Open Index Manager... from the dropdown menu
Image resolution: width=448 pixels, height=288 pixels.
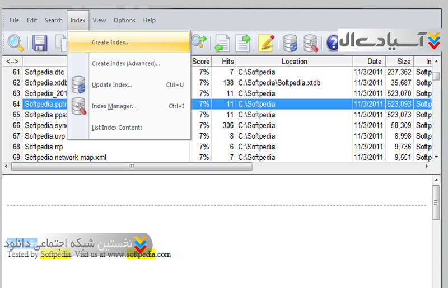114,106
